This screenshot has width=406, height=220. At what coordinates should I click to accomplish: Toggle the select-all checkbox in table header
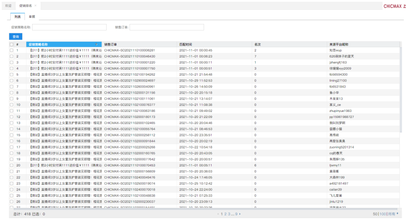tap(12, 45)
